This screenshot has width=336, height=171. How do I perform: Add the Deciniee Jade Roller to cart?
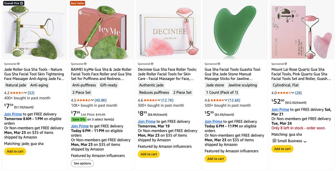click(x=149, y=154)
